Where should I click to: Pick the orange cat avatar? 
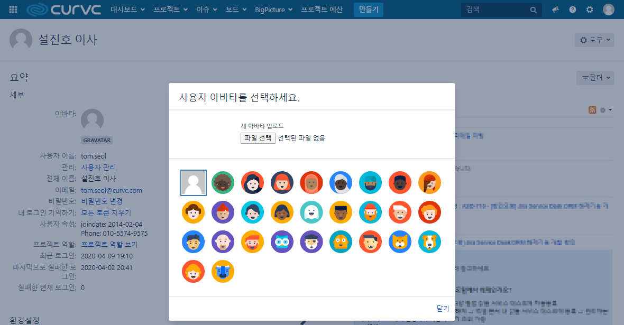click(400, 242)
